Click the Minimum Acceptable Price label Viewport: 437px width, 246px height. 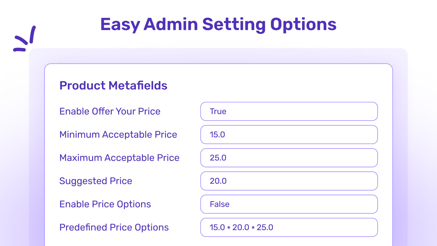(x=118, y=135)
